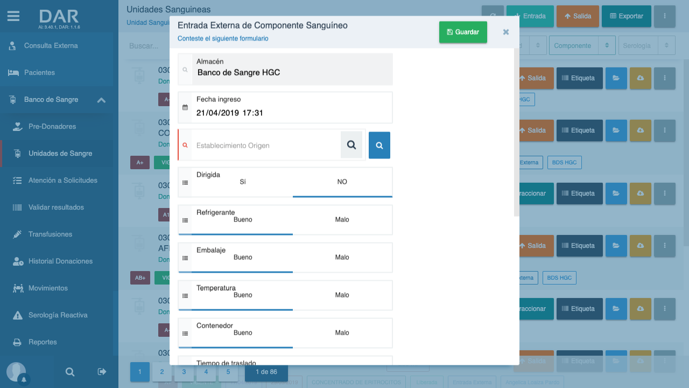Viewport: 689px width, 388px height.
Task: Click the Establecimiento Origen input field
Action: coord(266,145)
